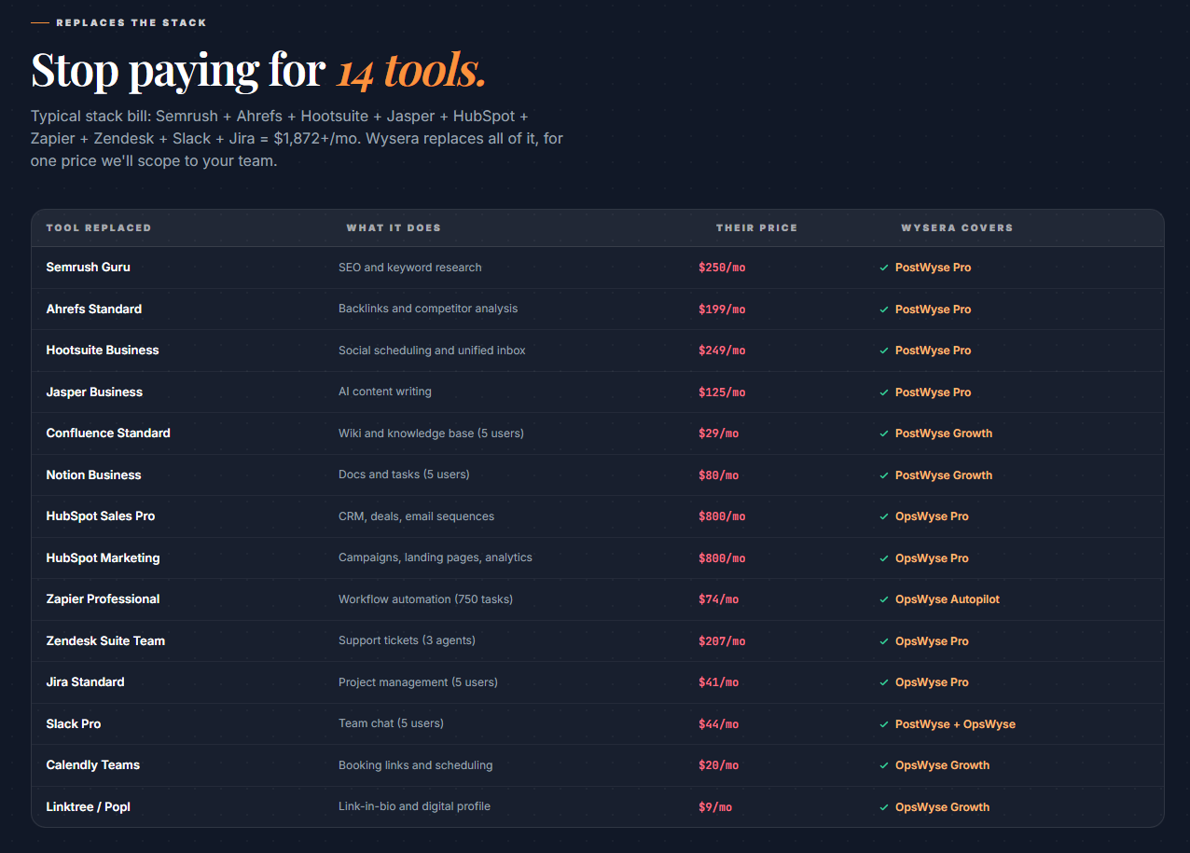Viewport: 1190px width, 853px height.
Task: Click 'AI content writing' description
Action: (x=385, y=392)
